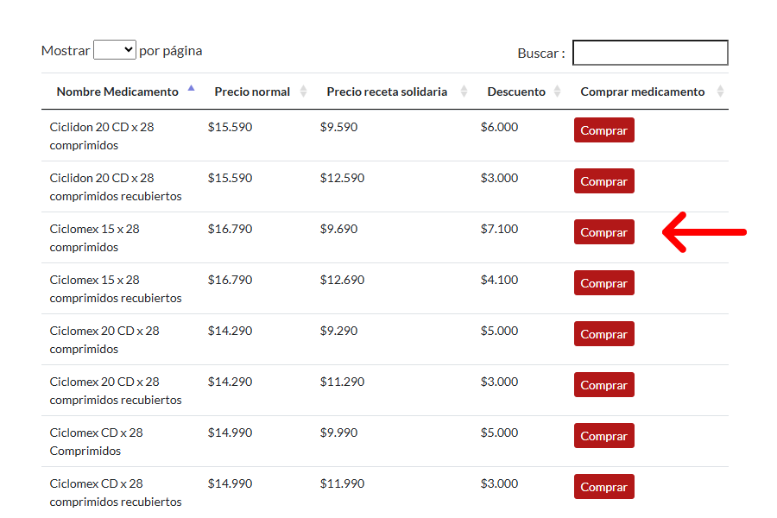Click Comprar for Ciclomex 15 comprimidos recubiertos
The width and height of the screenshot is (777, 518).
604,283
